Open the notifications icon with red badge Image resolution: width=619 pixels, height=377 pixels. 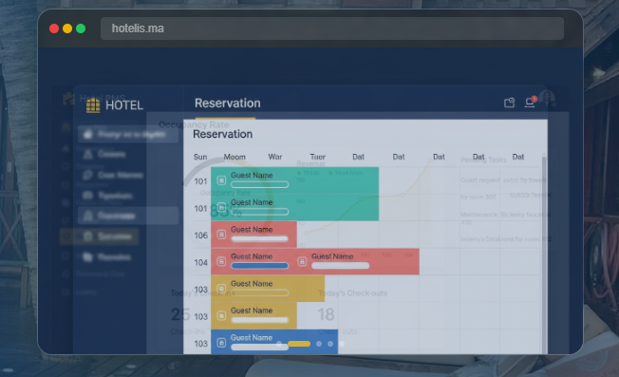pos(530,103)
